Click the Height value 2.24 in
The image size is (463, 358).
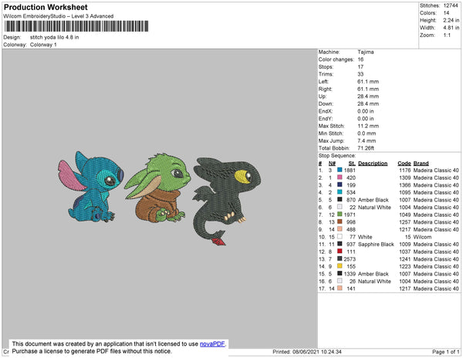pyautogui.click(x=451, y=20)
